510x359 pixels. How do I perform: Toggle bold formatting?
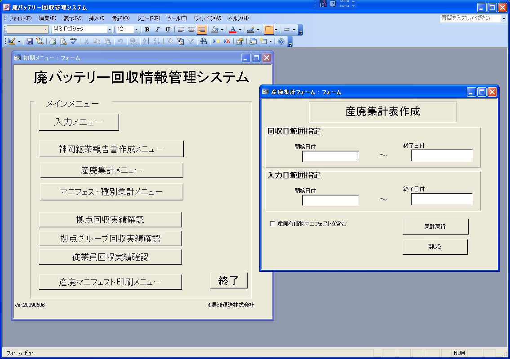(x=147, y=30)
